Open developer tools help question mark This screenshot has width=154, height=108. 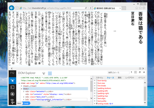point(131,72)
